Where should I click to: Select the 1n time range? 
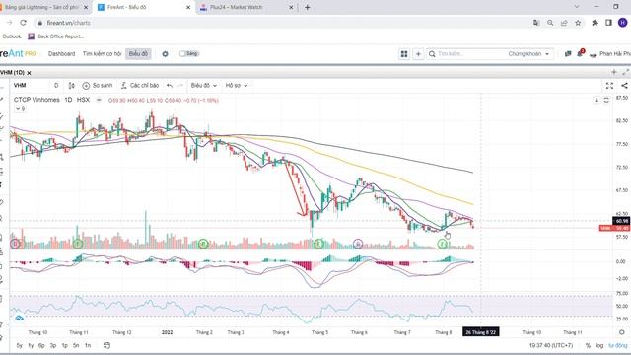(88, 345)
